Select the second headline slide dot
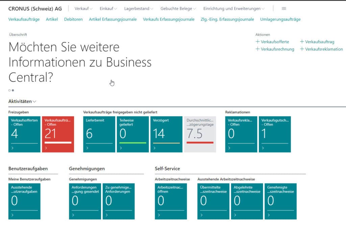 click(x=13, y=90)
